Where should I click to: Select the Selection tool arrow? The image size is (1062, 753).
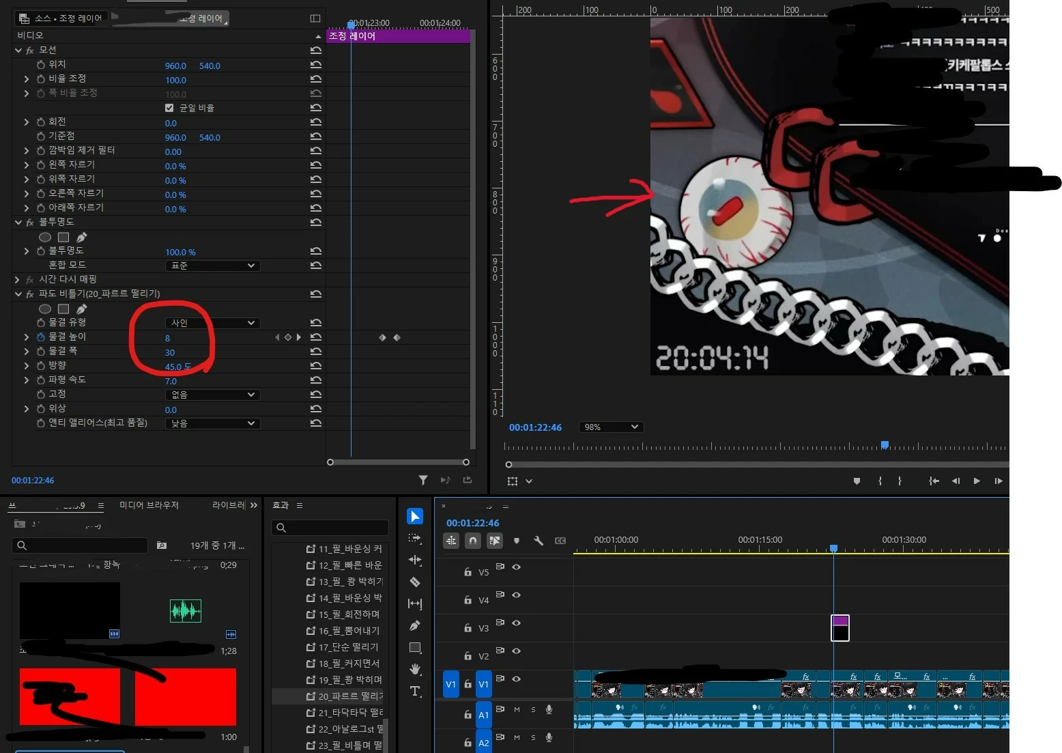tap(415, 516)
